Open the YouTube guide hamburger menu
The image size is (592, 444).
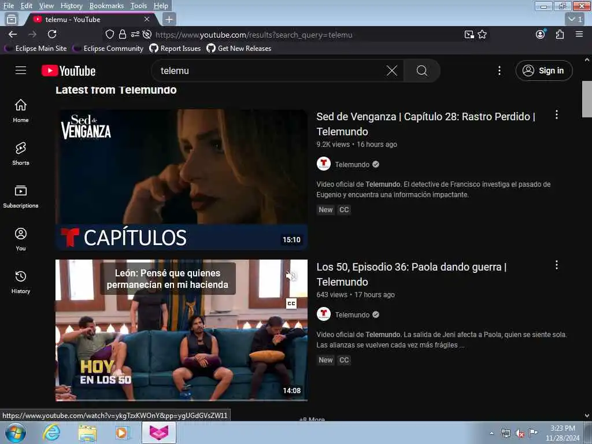21,70
